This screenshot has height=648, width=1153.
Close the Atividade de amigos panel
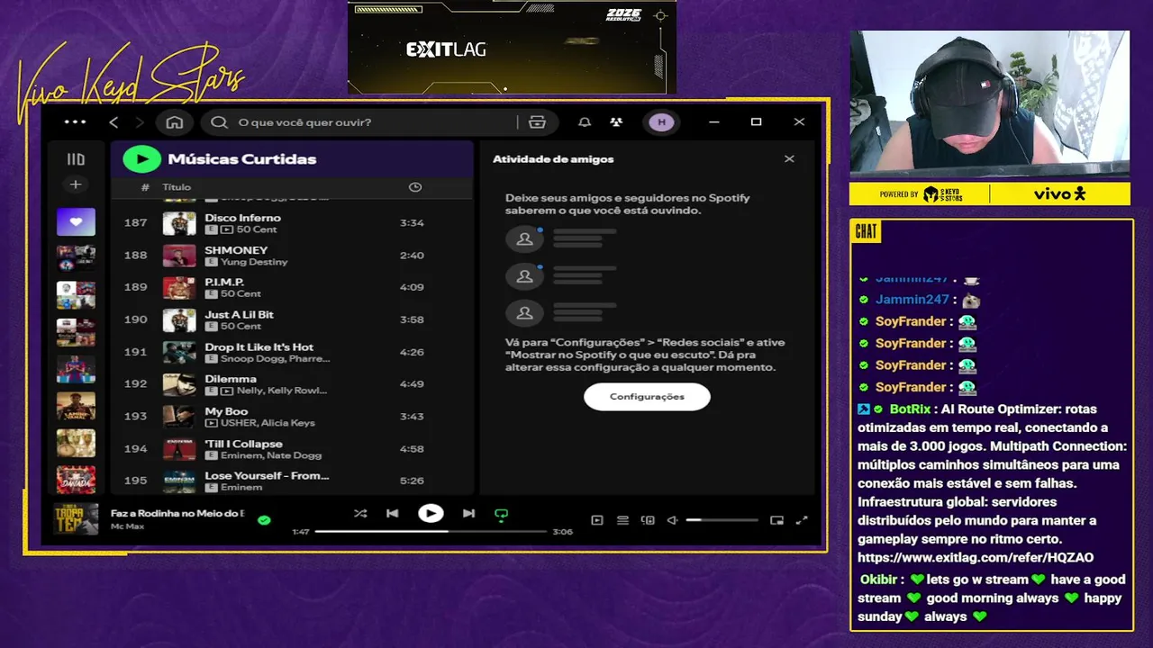(x=789, y=159)
